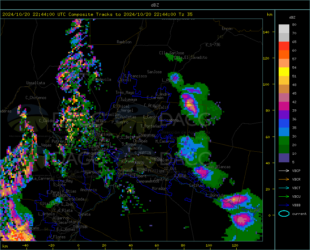Select the S_MARTIN town label
Viewport: 310px width, 250px height.
[143, 153]
